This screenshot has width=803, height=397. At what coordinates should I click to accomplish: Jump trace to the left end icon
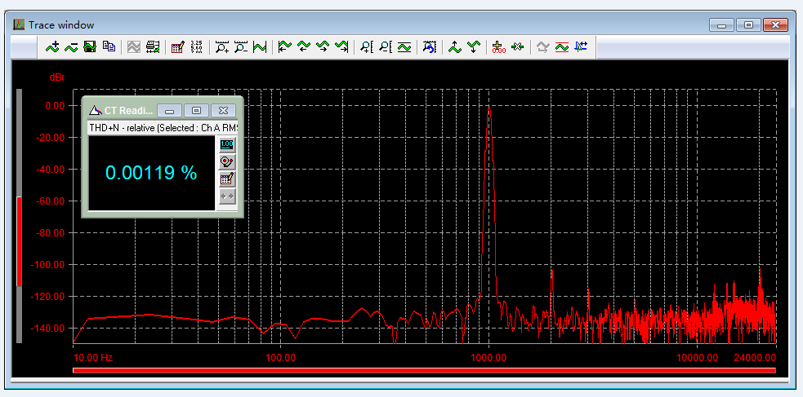(x=285, y=47)
